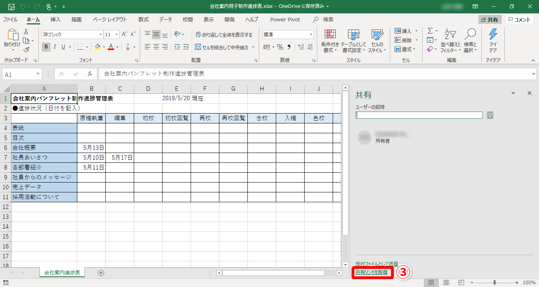The width and height of the screenshot is (539, 287).
Task: Open the borders dropdown arrow
Action: coord(87,47)
